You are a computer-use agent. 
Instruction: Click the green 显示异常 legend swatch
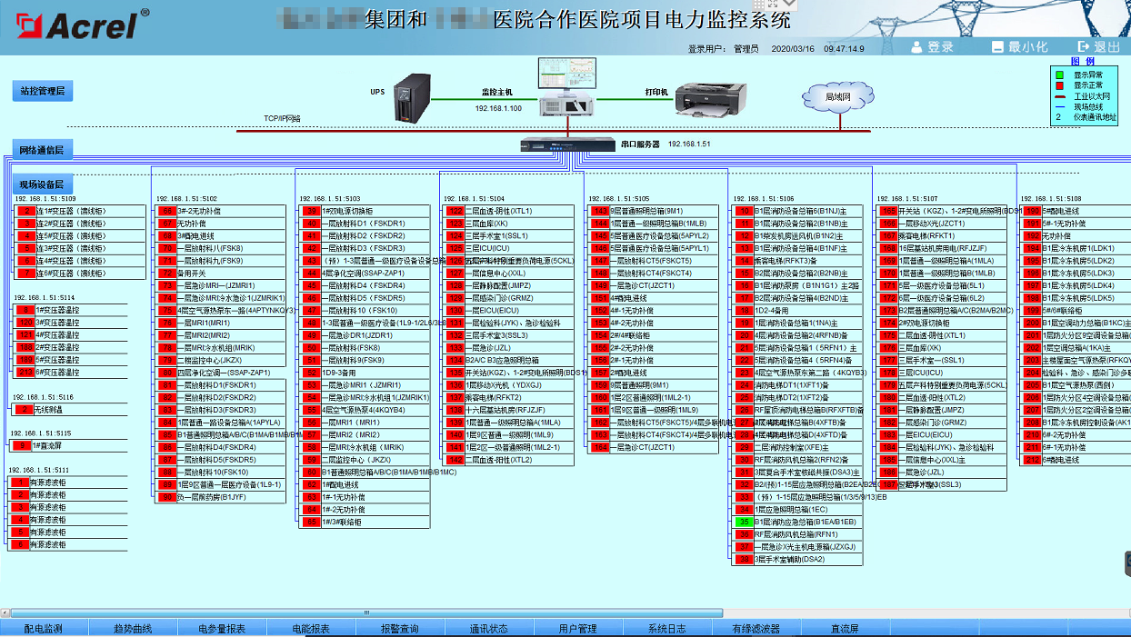tap(1059, 75)
